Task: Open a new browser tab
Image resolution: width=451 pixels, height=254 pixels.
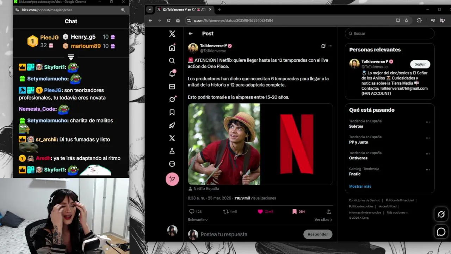Action: point(219,10)
